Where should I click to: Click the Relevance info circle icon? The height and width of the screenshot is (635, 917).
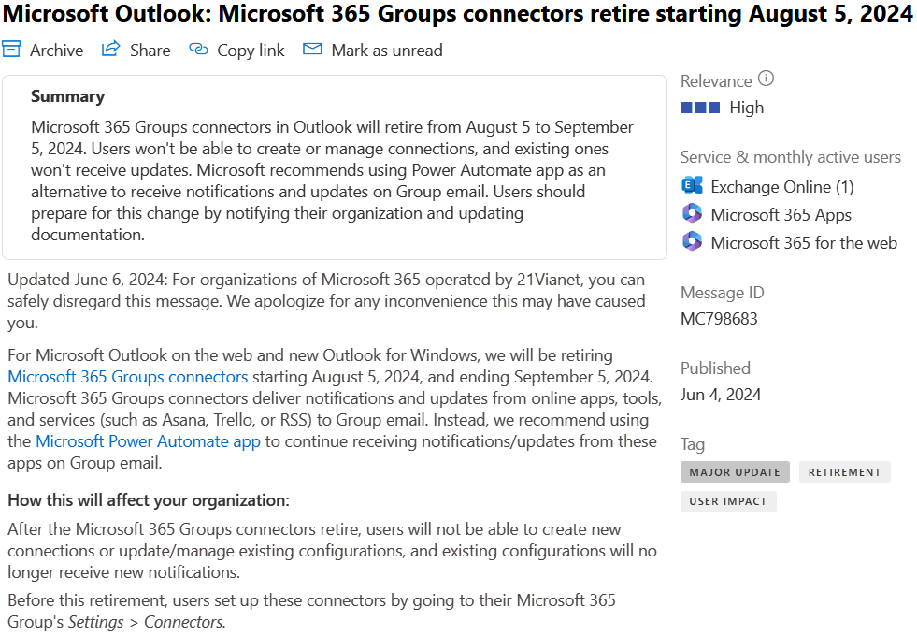pos(766,79)
